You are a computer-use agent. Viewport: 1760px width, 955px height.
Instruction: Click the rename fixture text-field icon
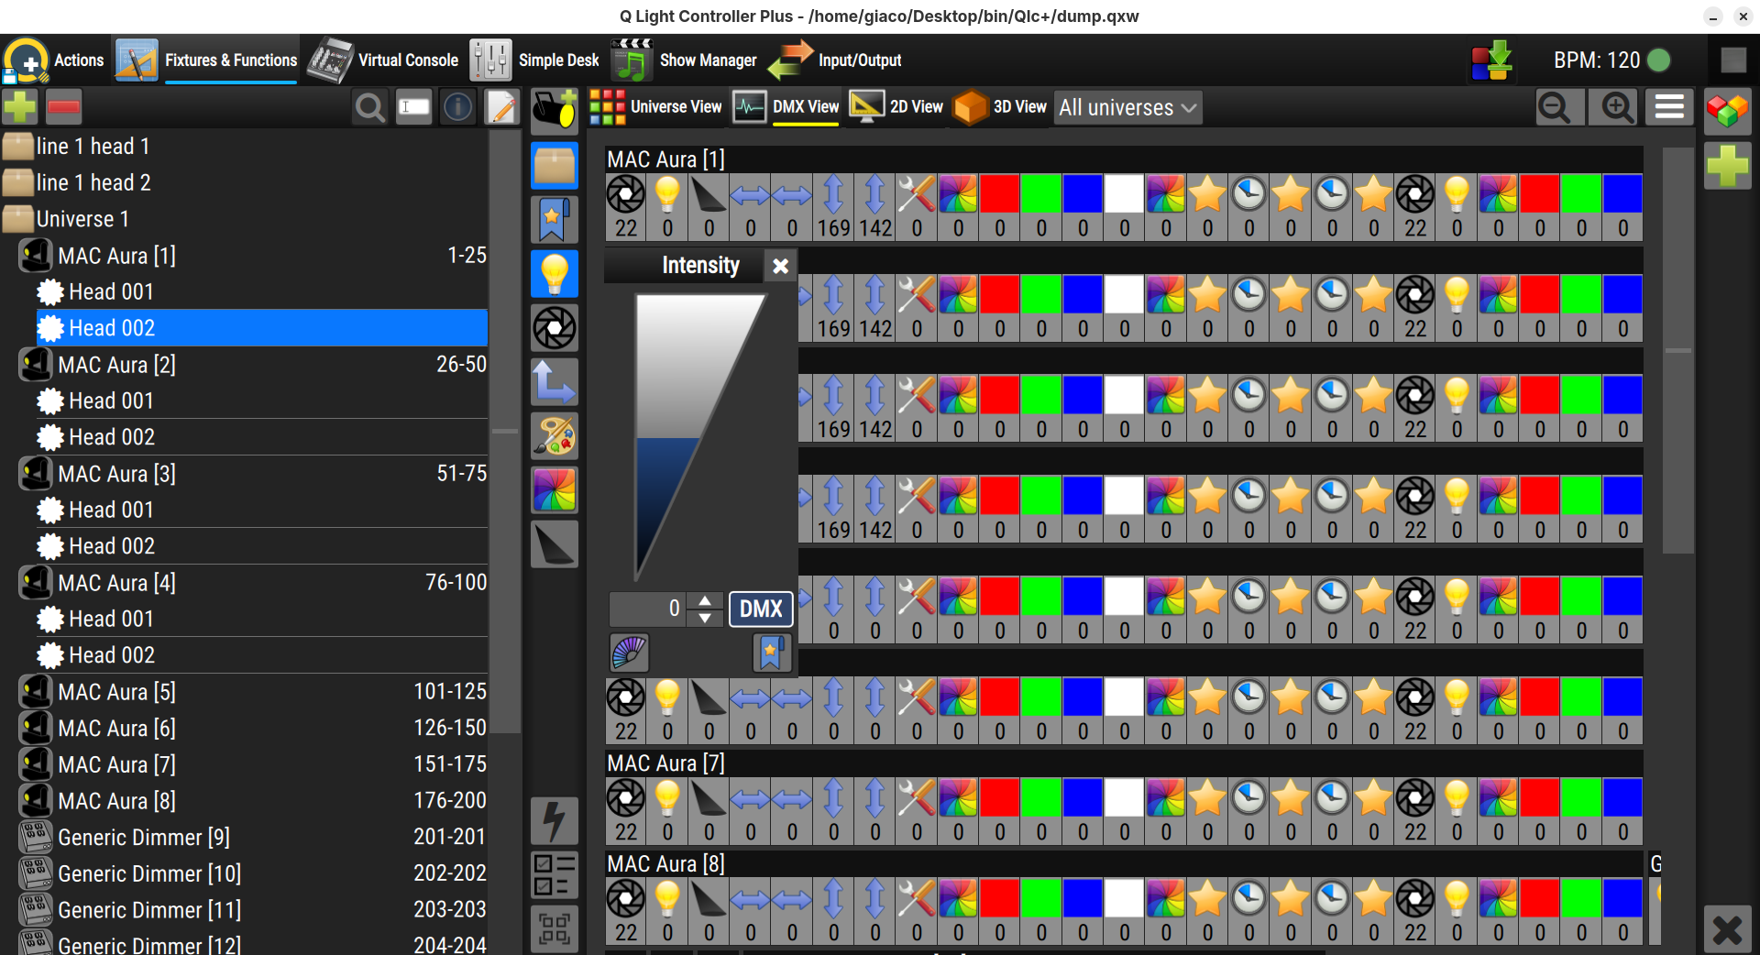(414, 107)
